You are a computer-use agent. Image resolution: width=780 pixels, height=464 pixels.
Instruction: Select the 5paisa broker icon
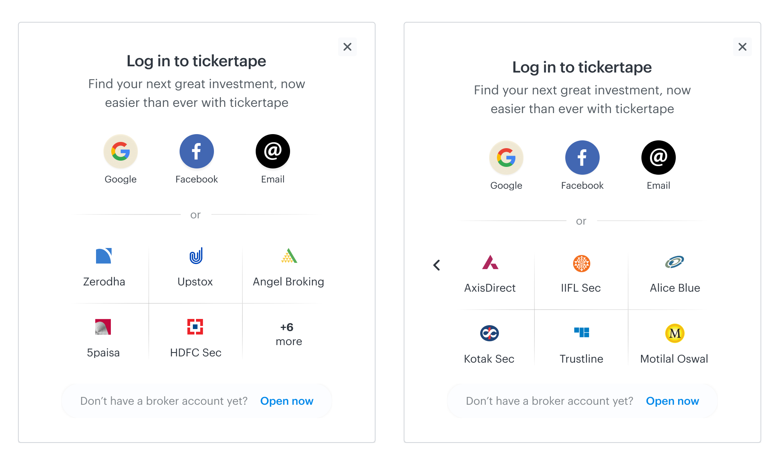[103, 327]
